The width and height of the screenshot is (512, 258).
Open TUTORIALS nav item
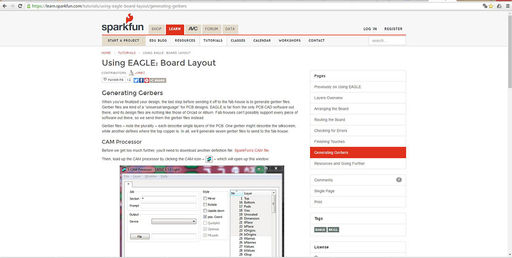[213, 41]
